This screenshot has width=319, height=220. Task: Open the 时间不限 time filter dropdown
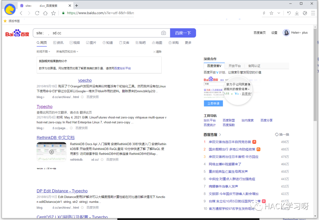43,52
